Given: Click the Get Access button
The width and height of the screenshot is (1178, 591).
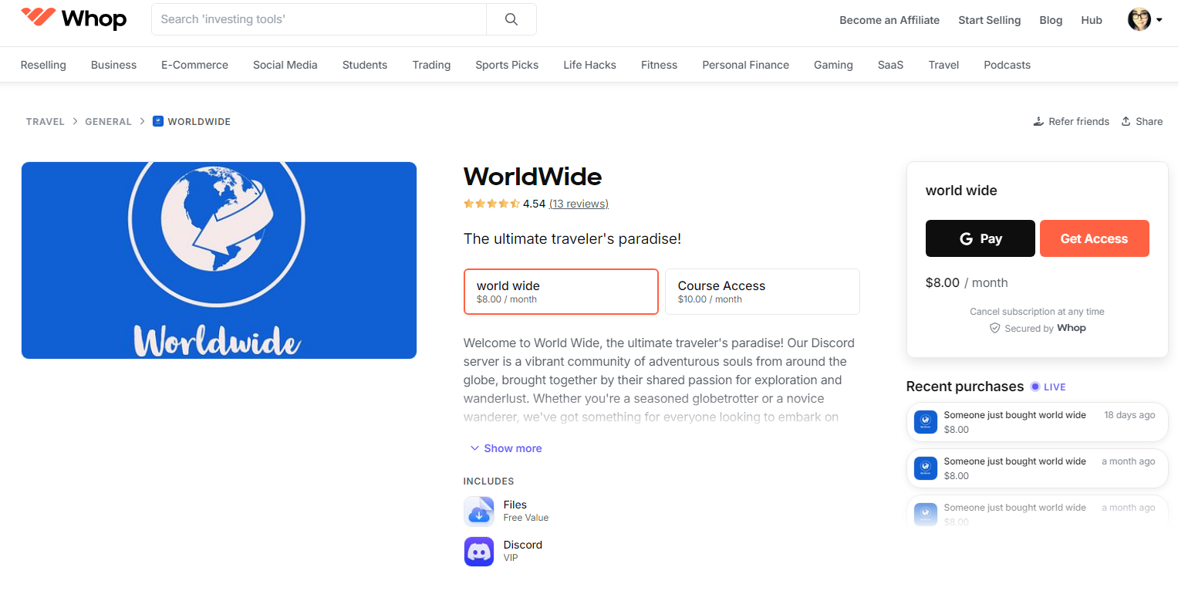Looking at the screenshot, I should click(x=1095, y=238).
